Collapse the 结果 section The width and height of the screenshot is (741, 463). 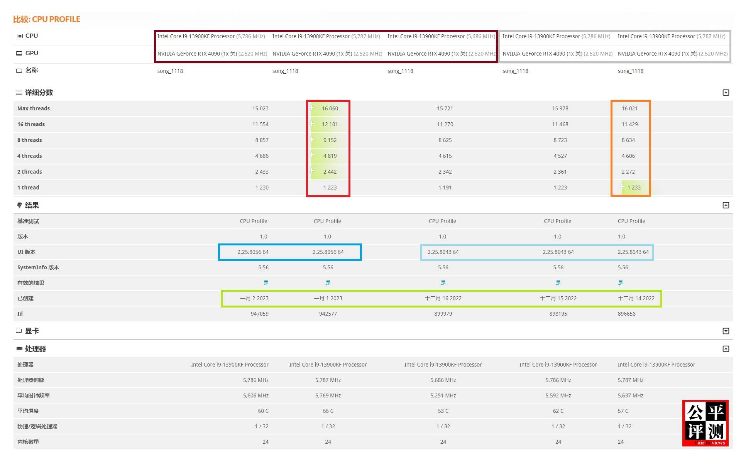coord(726,205)
